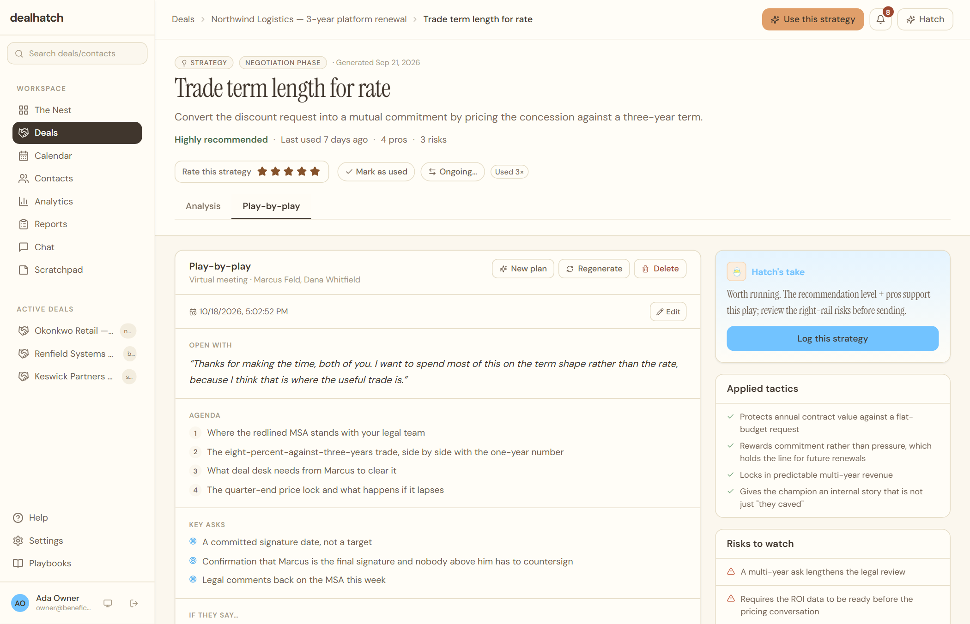Go to Contacts in sidebar
The image size is (970, 624).
[77, 179]
